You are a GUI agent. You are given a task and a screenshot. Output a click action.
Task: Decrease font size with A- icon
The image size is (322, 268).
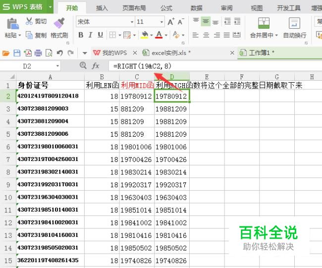point(181,22)
